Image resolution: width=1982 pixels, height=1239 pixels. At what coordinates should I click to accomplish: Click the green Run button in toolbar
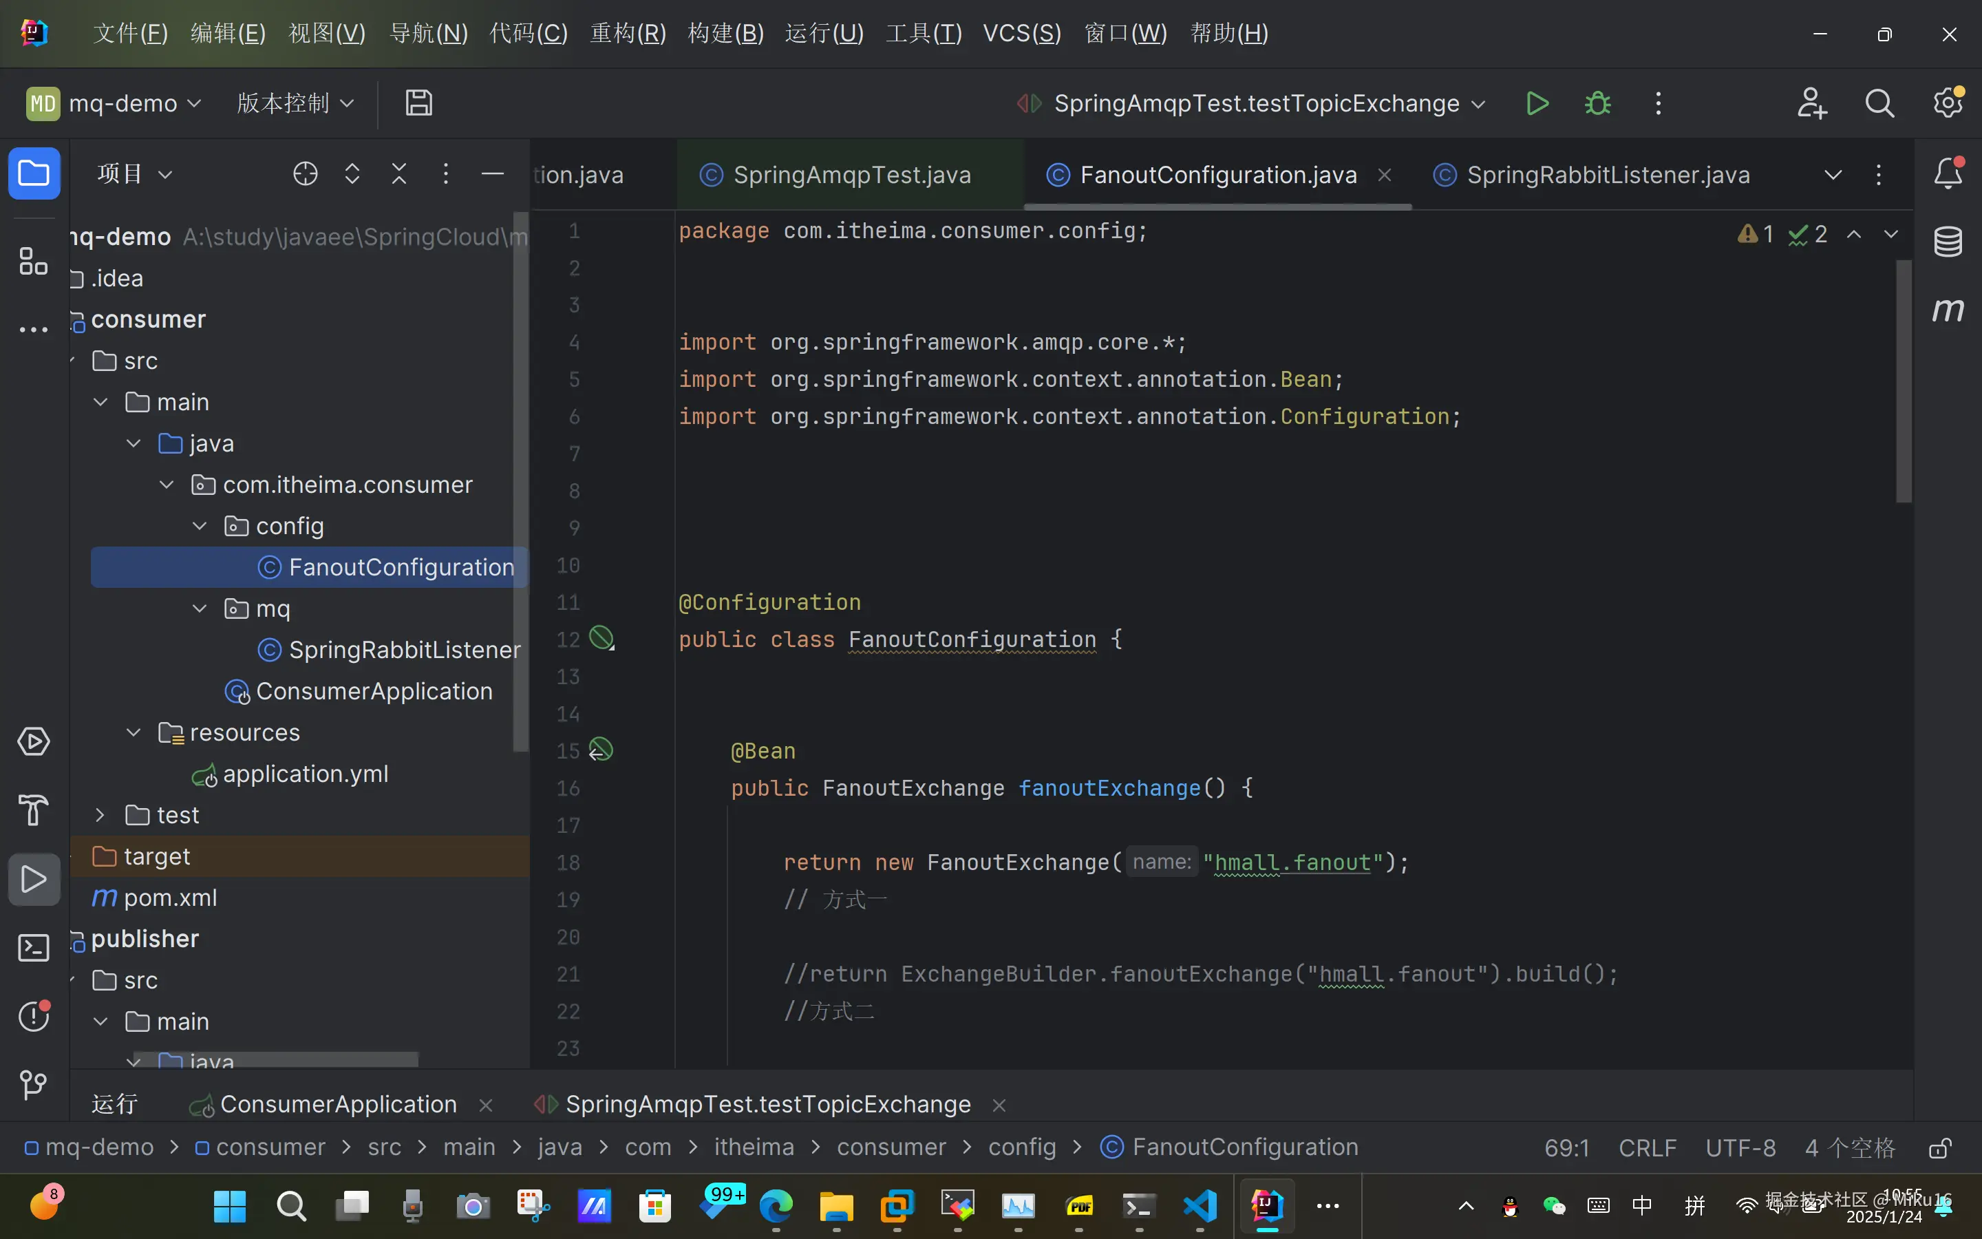point(1537,104)
